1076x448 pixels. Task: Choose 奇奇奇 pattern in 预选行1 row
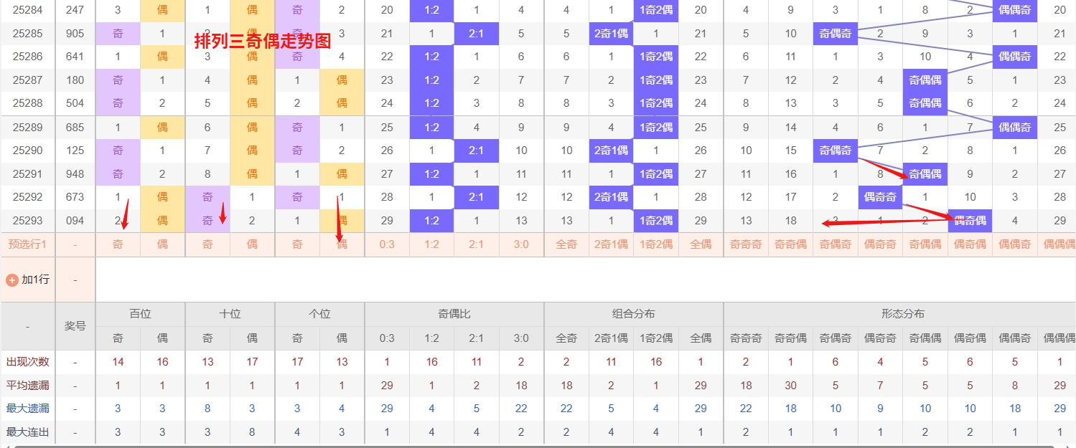point(746,244)
